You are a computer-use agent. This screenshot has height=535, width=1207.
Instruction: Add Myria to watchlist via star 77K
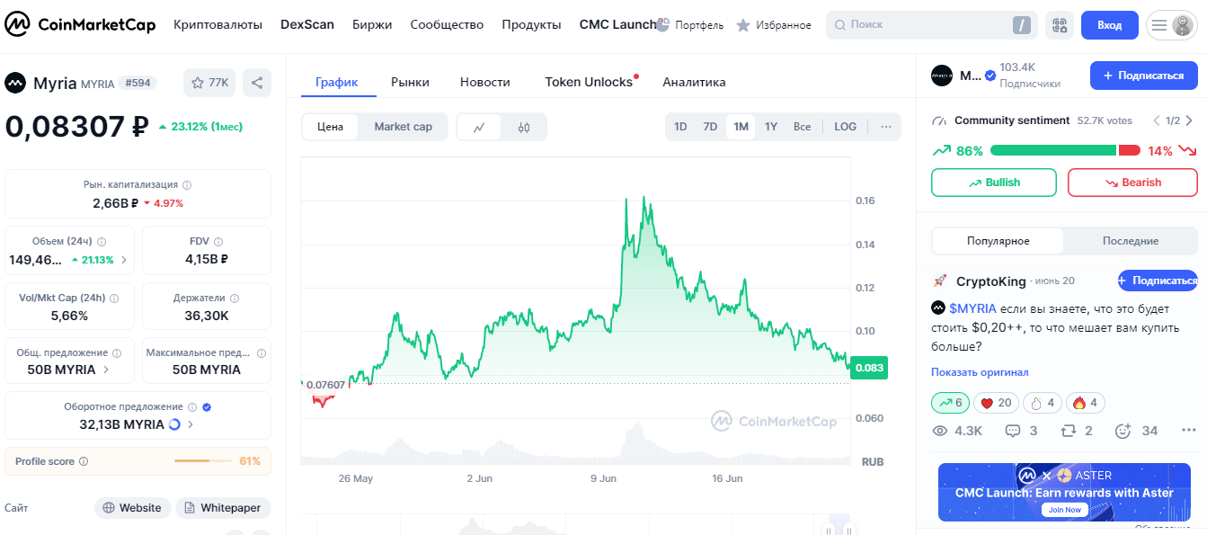(x=209, y=83)
